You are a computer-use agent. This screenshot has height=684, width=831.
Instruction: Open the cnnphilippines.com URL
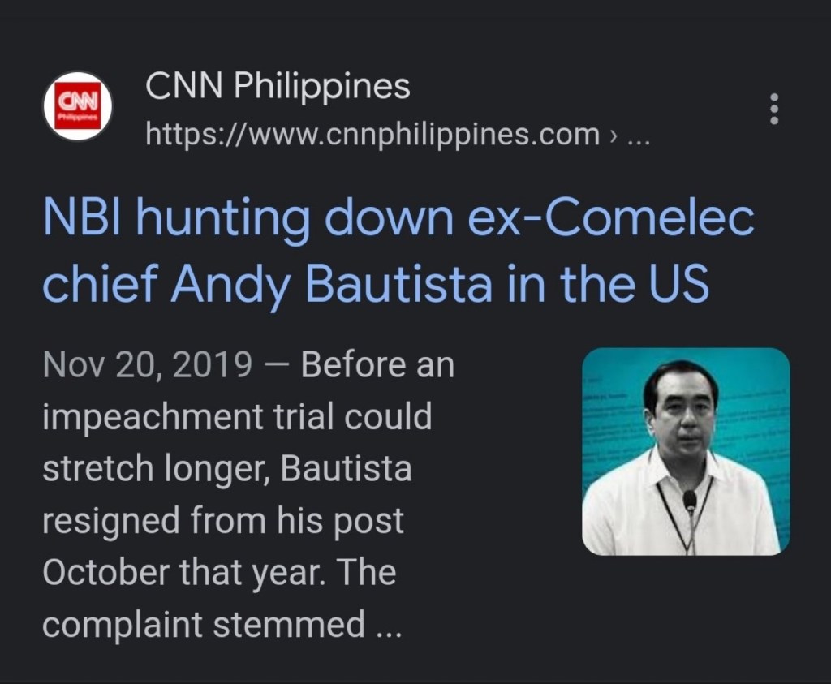tap(372, 134)
